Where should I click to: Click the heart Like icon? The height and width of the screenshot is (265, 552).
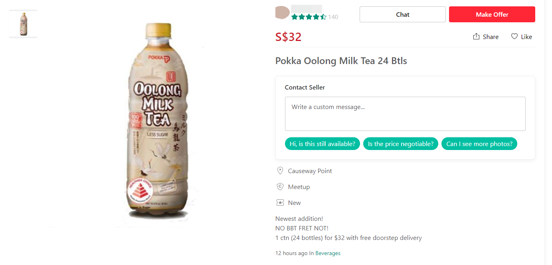pyautogui.click(x=514, y=37)
